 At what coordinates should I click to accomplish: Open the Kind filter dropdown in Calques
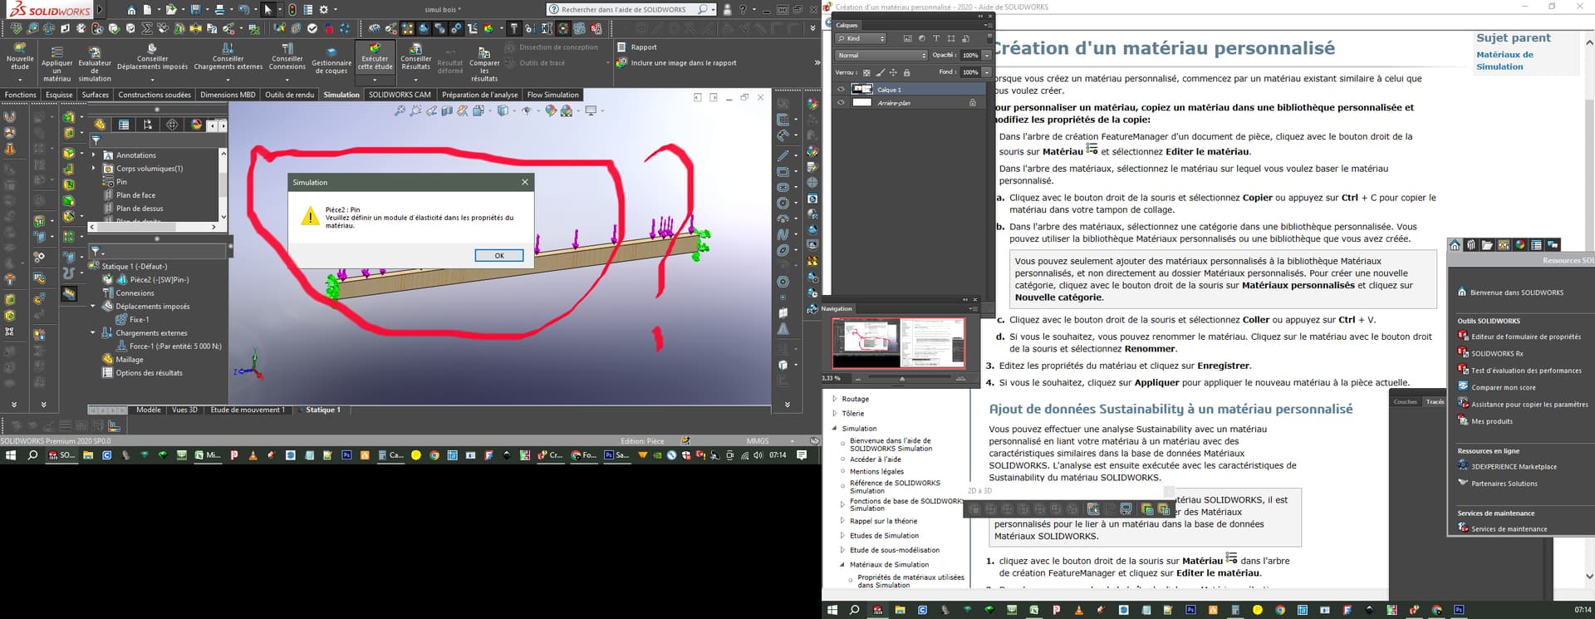[x=861, y=38]
